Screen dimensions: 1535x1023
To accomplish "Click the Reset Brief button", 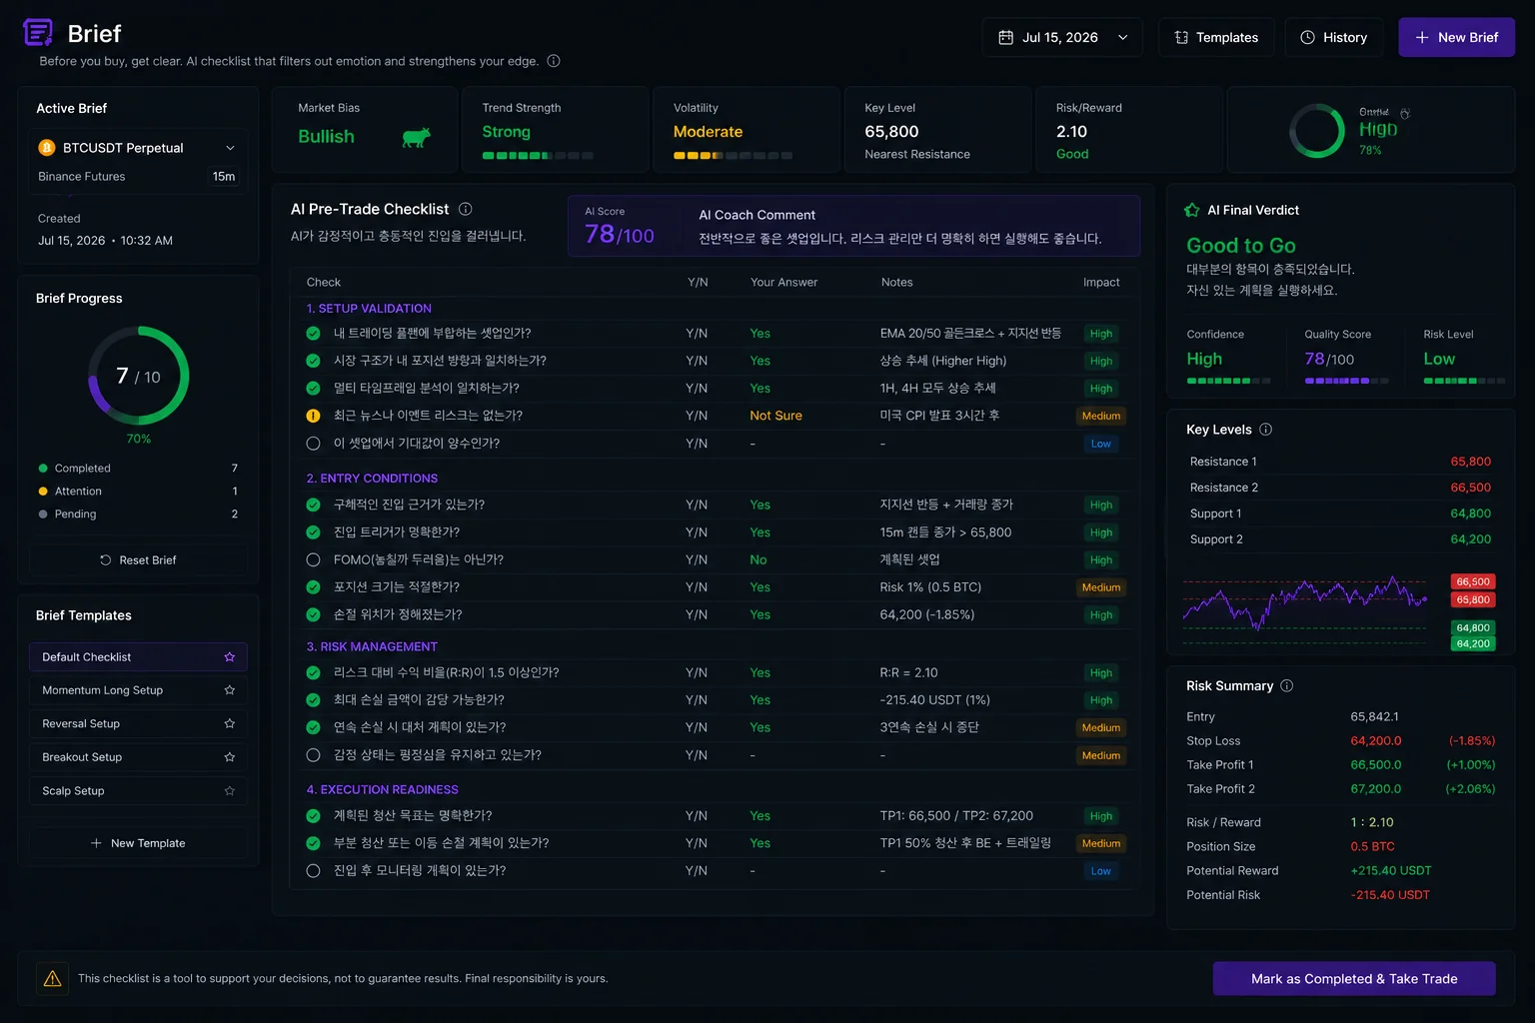I will click(x=138, y=560).
